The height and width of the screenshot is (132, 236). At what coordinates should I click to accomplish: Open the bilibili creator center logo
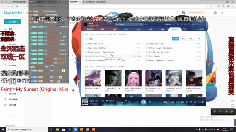[13, 13]
